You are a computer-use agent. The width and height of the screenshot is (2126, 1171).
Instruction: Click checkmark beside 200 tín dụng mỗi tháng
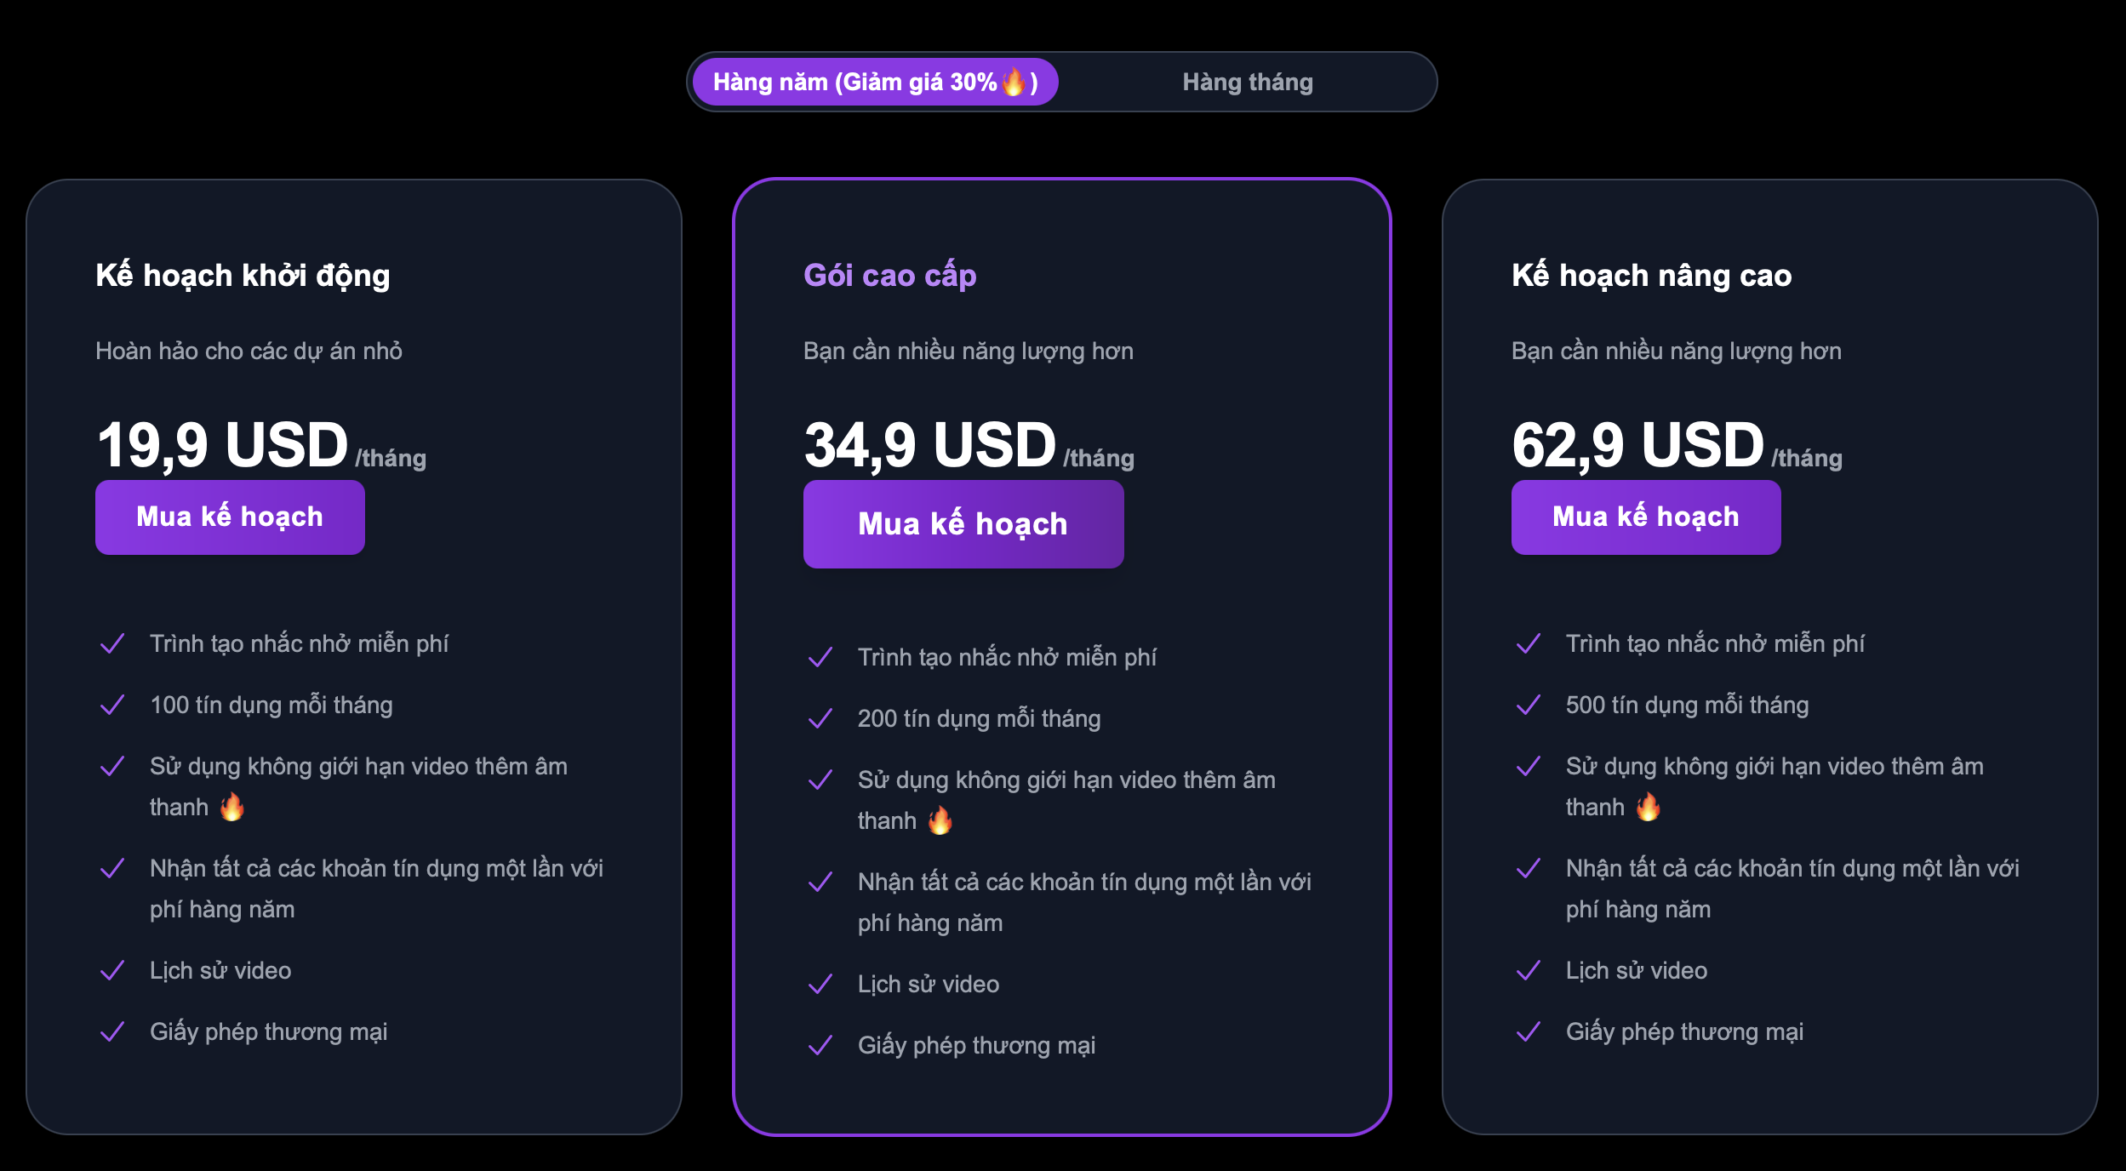pyautogui.click(x=820, y=718)
